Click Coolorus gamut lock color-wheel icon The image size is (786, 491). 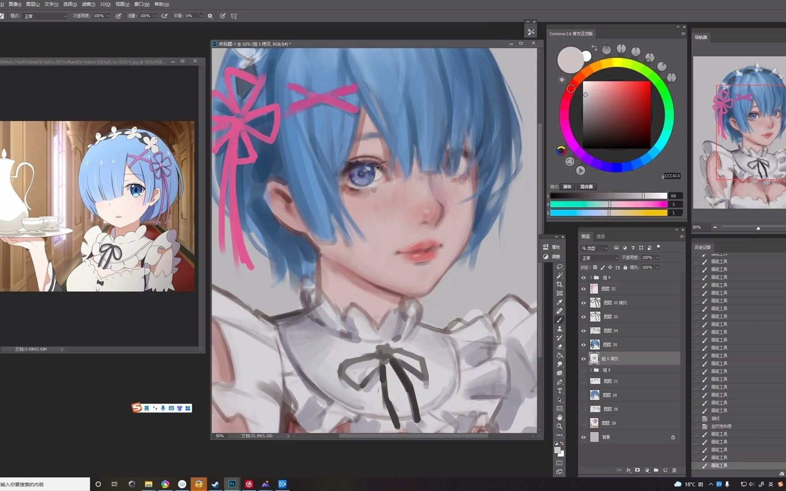[561, 151]
